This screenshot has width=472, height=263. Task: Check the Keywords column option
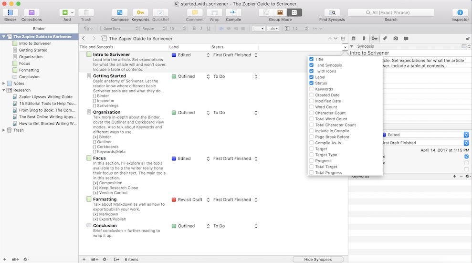coord(312,89)
